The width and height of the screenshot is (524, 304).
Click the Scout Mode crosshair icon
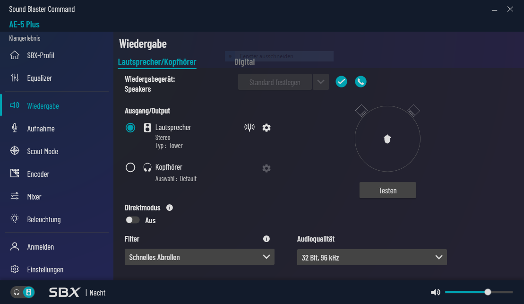point(15,151)
